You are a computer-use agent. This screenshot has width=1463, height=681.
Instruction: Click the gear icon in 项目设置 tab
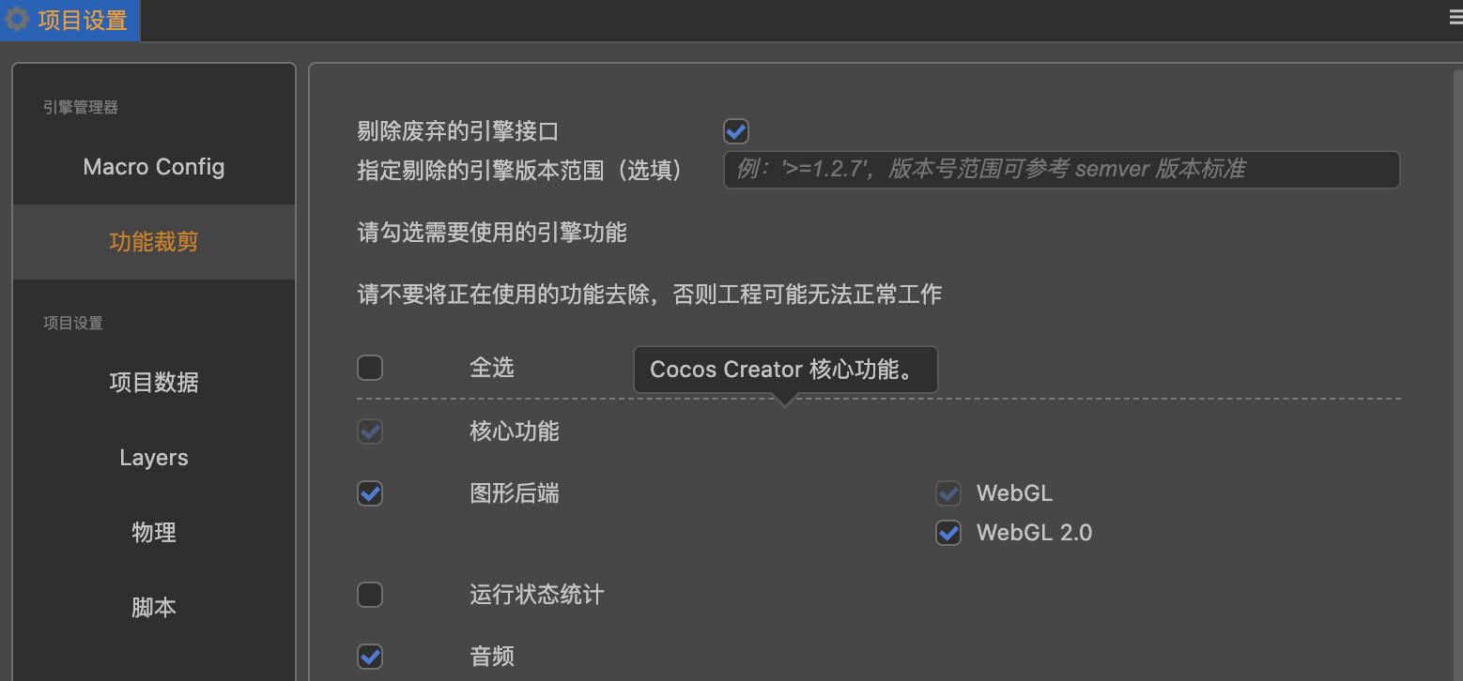click(17, 20)
